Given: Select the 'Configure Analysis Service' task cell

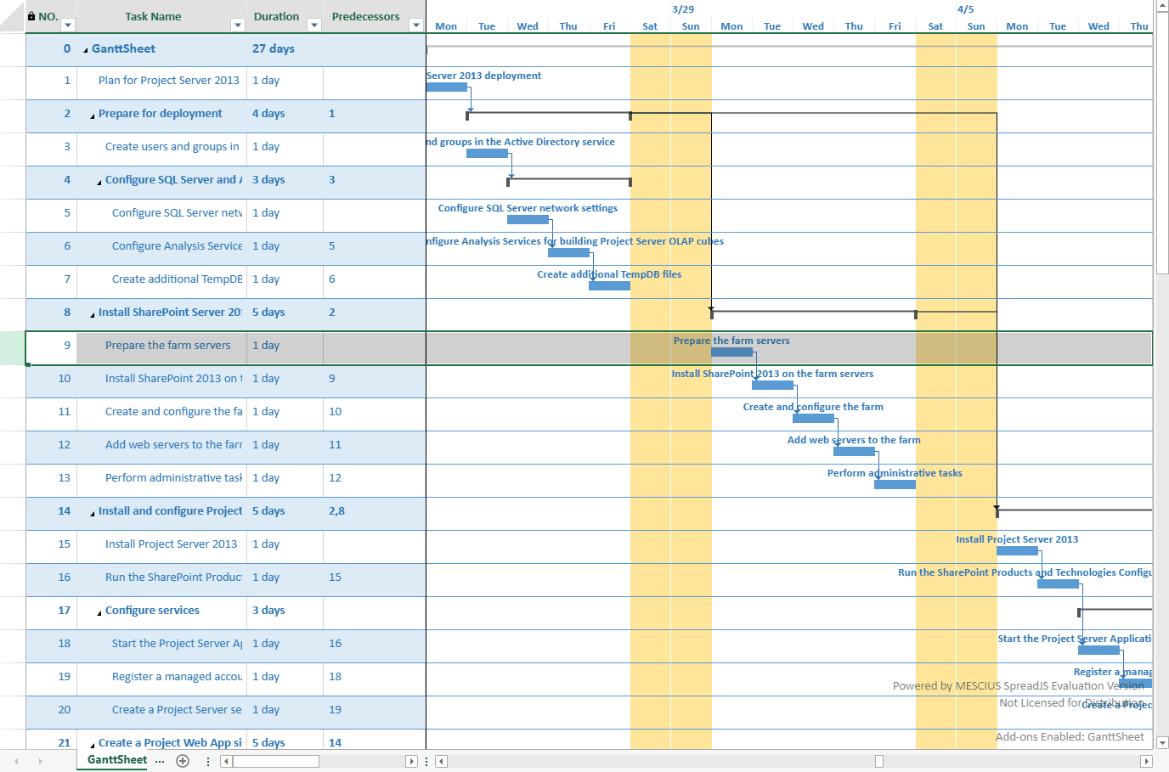Looking at the screenshot, I should point(161,247).
